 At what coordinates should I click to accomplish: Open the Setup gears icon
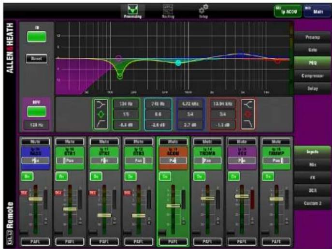203,12
